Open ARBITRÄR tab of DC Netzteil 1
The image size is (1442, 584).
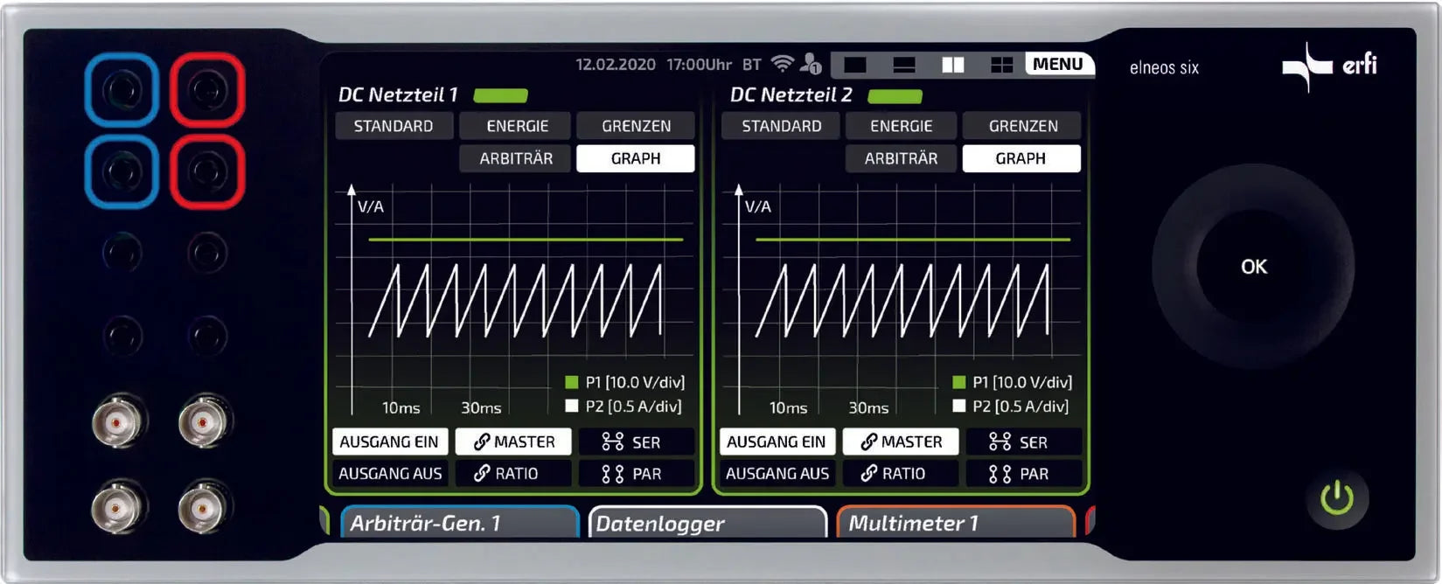click(x=516, y=158)
